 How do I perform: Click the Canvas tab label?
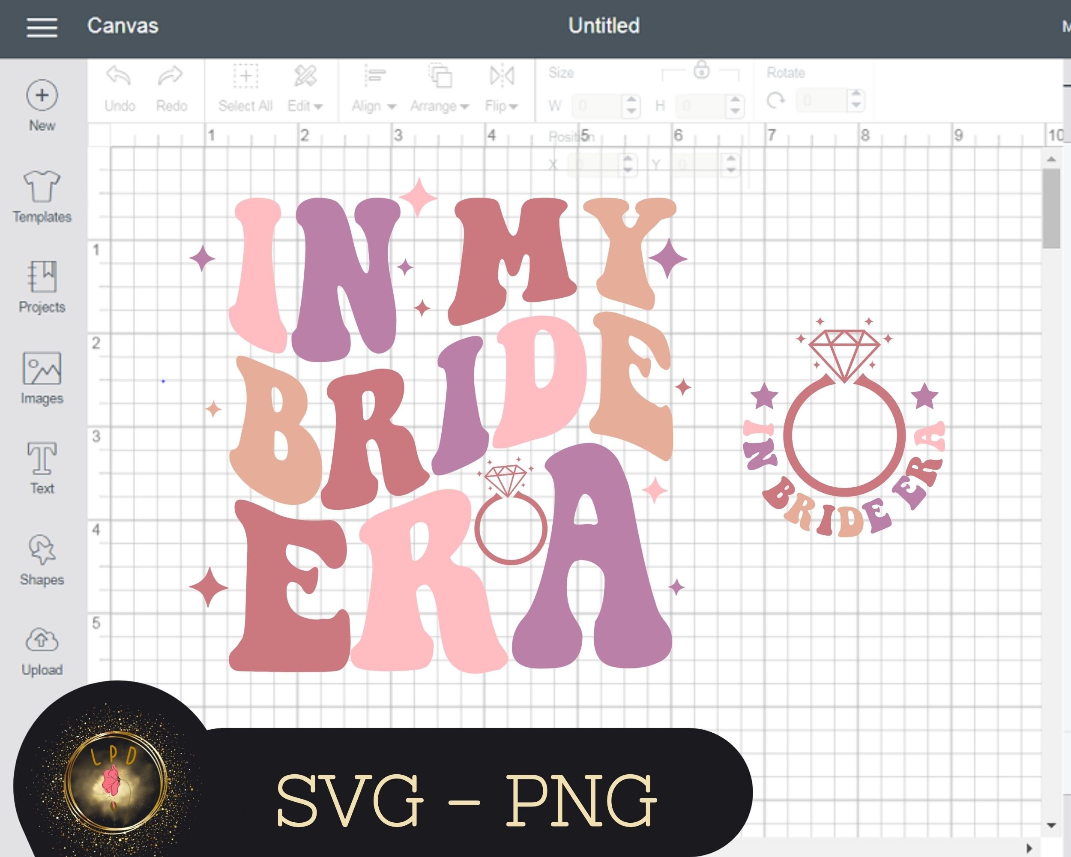(x=123, y=26)
